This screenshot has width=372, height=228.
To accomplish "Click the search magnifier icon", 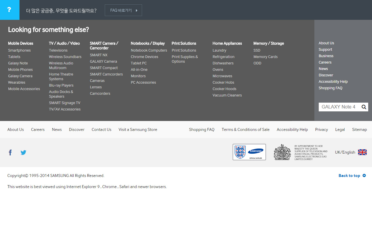I will 364,107.
